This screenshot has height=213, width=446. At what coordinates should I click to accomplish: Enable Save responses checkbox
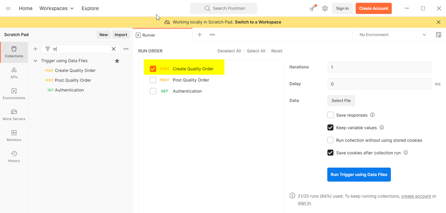click(x=330, y=115)
